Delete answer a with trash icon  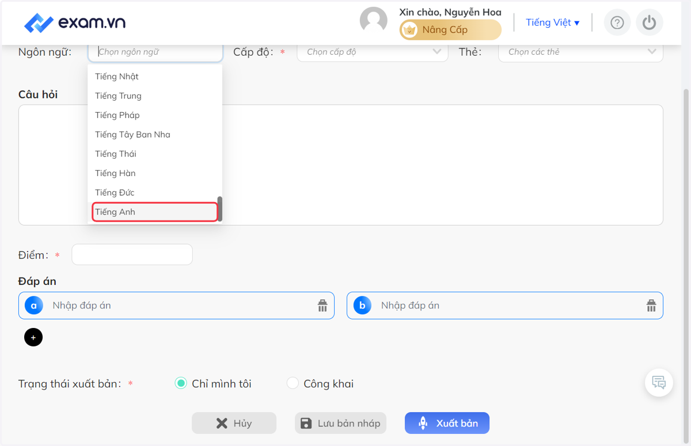pos(322,306)
